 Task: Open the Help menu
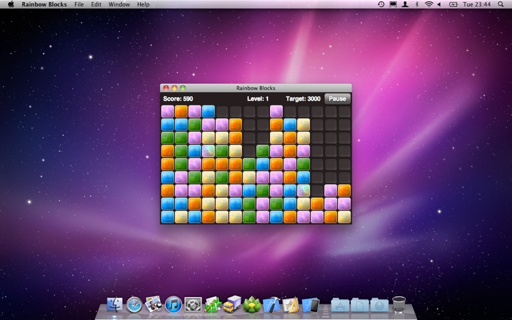click(x=143, y=4)
